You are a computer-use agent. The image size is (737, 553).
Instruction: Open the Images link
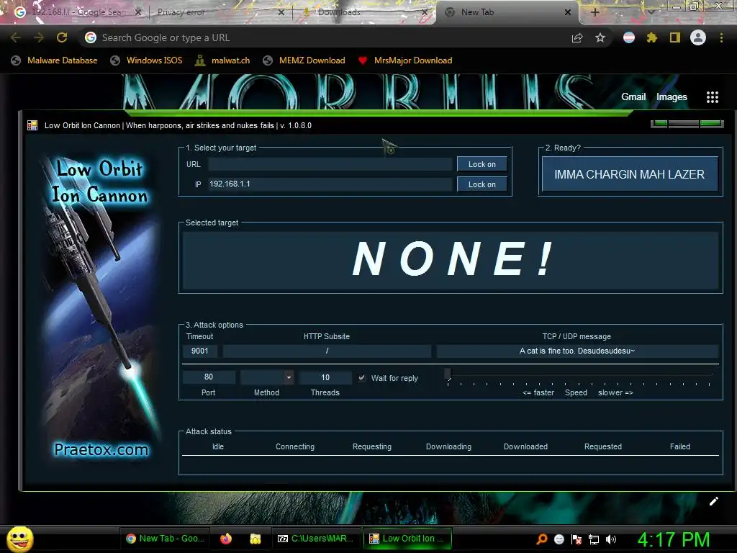[x=672, y=97]
